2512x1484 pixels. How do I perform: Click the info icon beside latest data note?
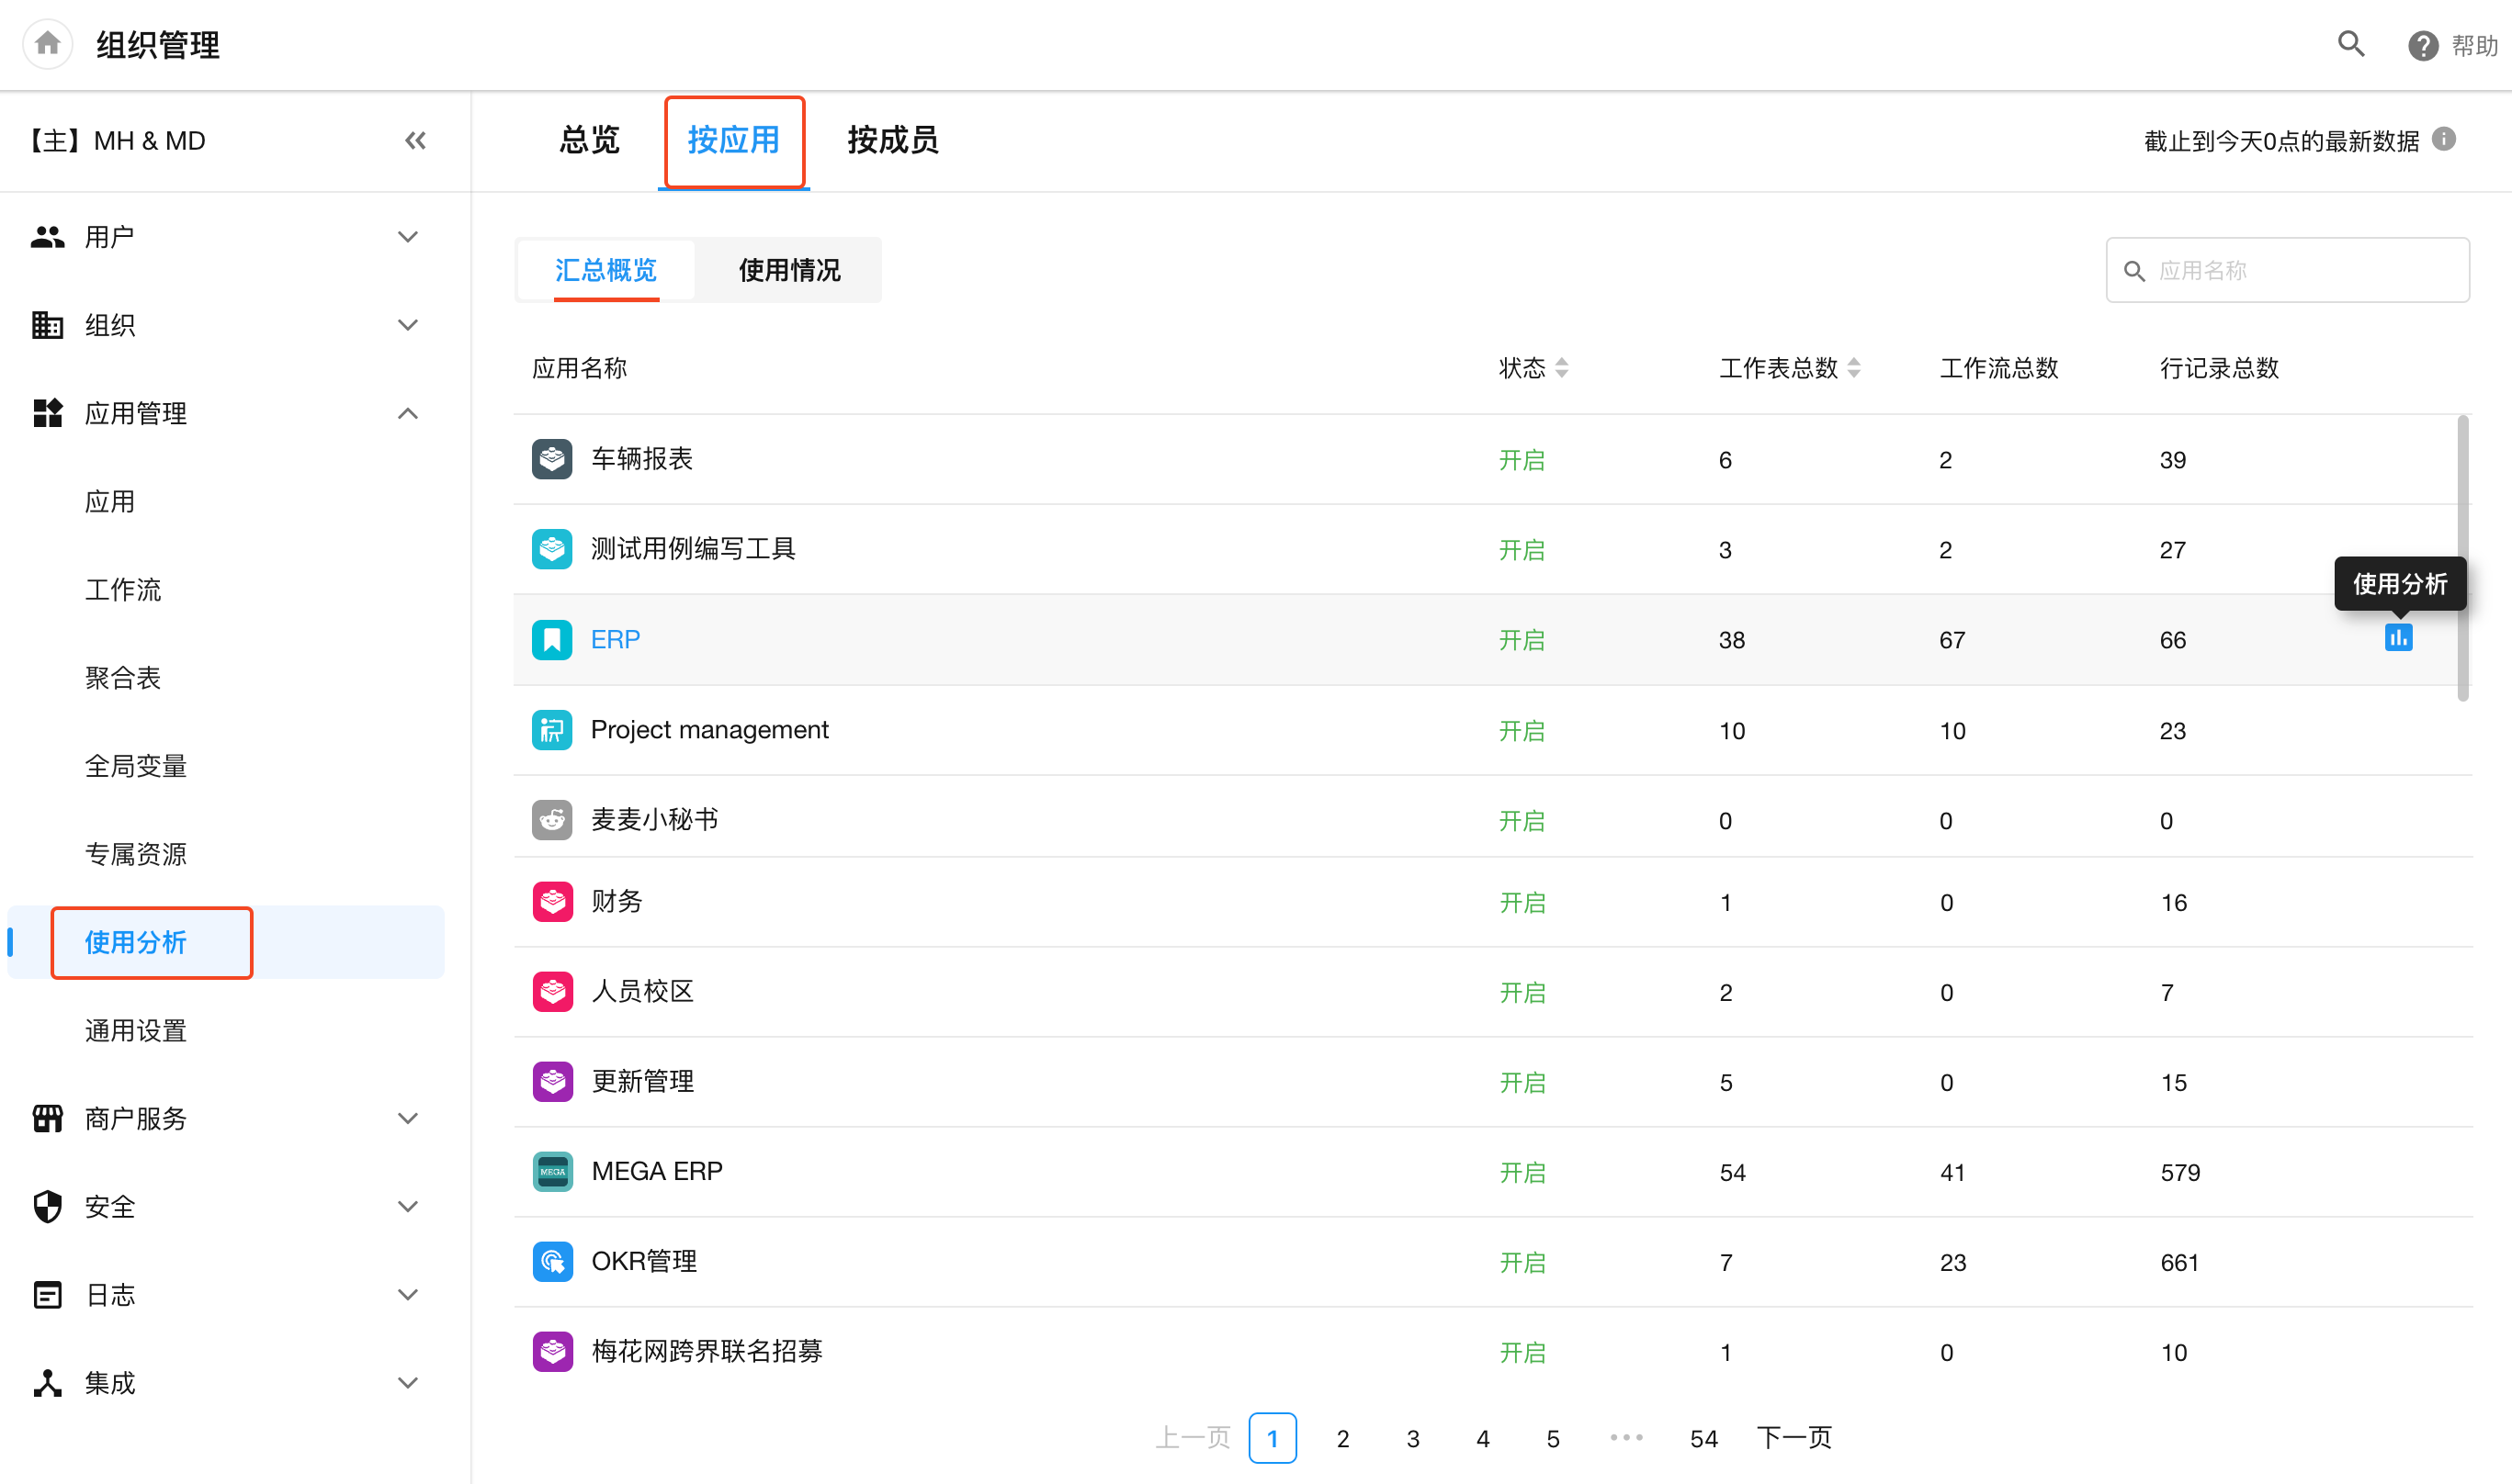pos(2444,140)
